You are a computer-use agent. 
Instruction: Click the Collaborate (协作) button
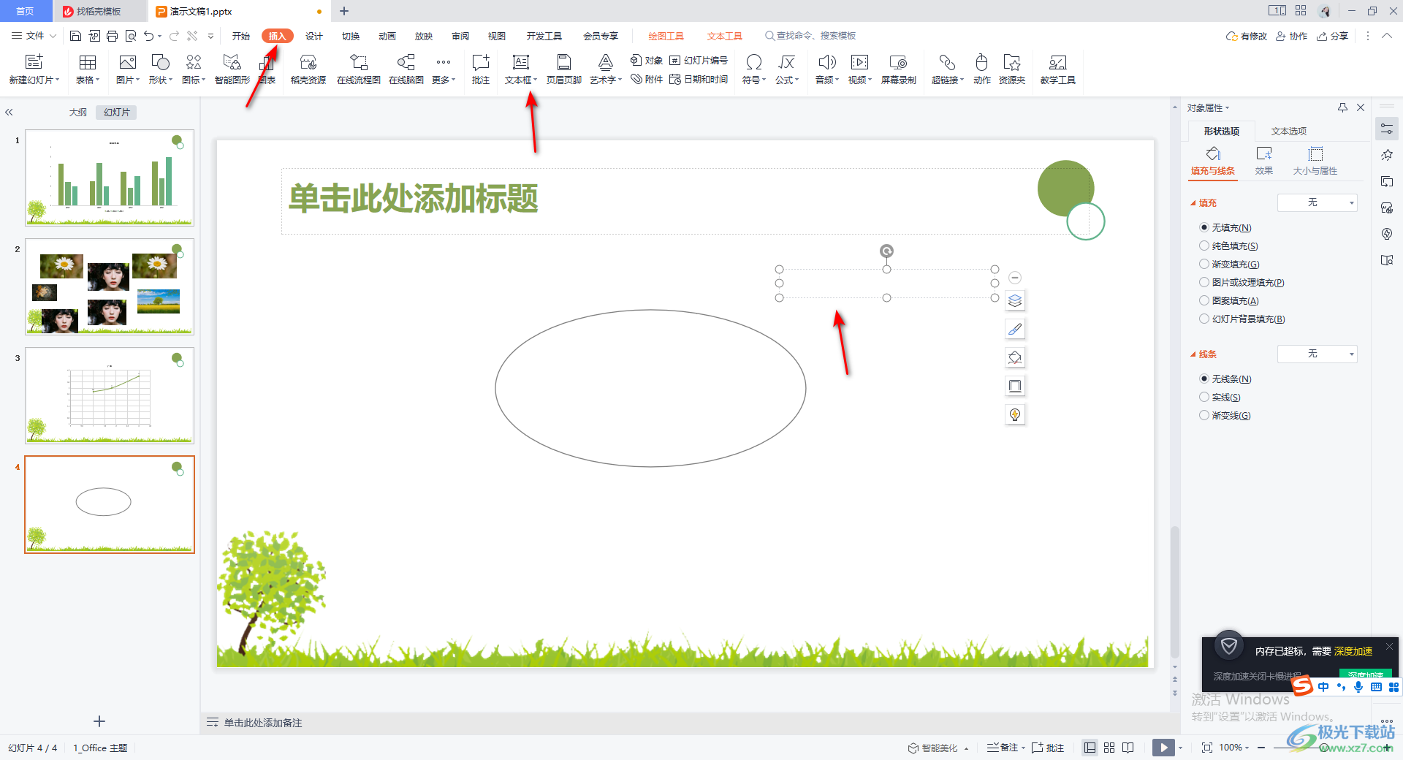[1292, 36]
